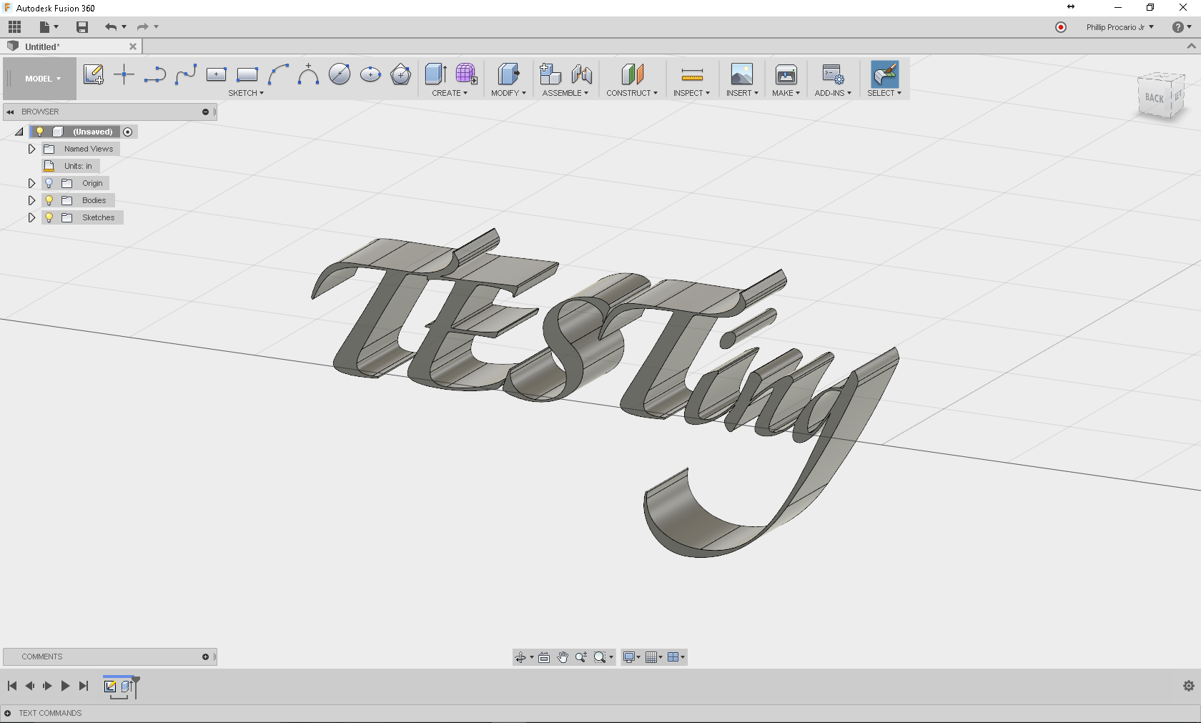Select the Polygon sketch tool
The image size is (1201, 723).
tap(401, 74)
